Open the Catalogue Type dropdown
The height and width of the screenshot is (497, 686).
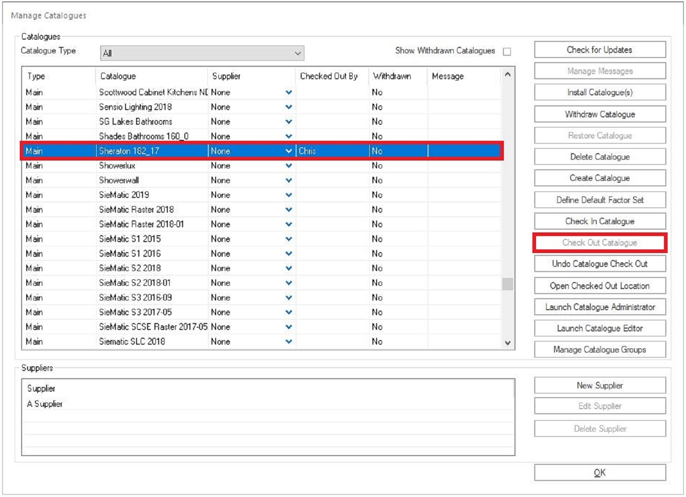tap(202, 53)
